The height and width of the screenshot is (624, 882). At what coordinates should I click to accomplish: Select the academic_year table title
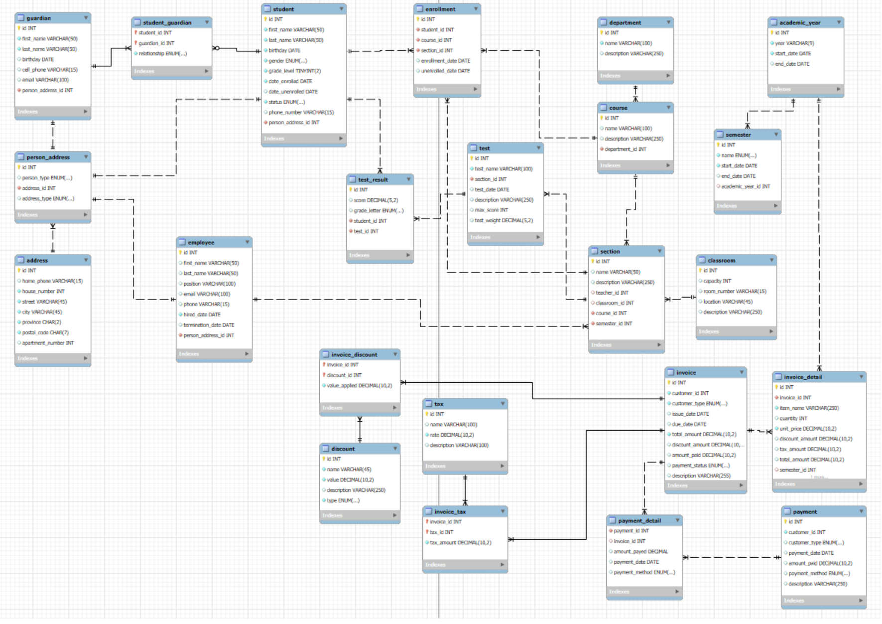pos(800,22)
